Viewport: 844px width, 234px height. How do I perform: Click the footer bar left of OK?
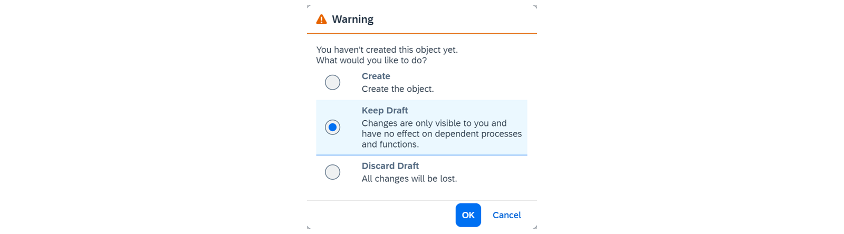point(381,215)
